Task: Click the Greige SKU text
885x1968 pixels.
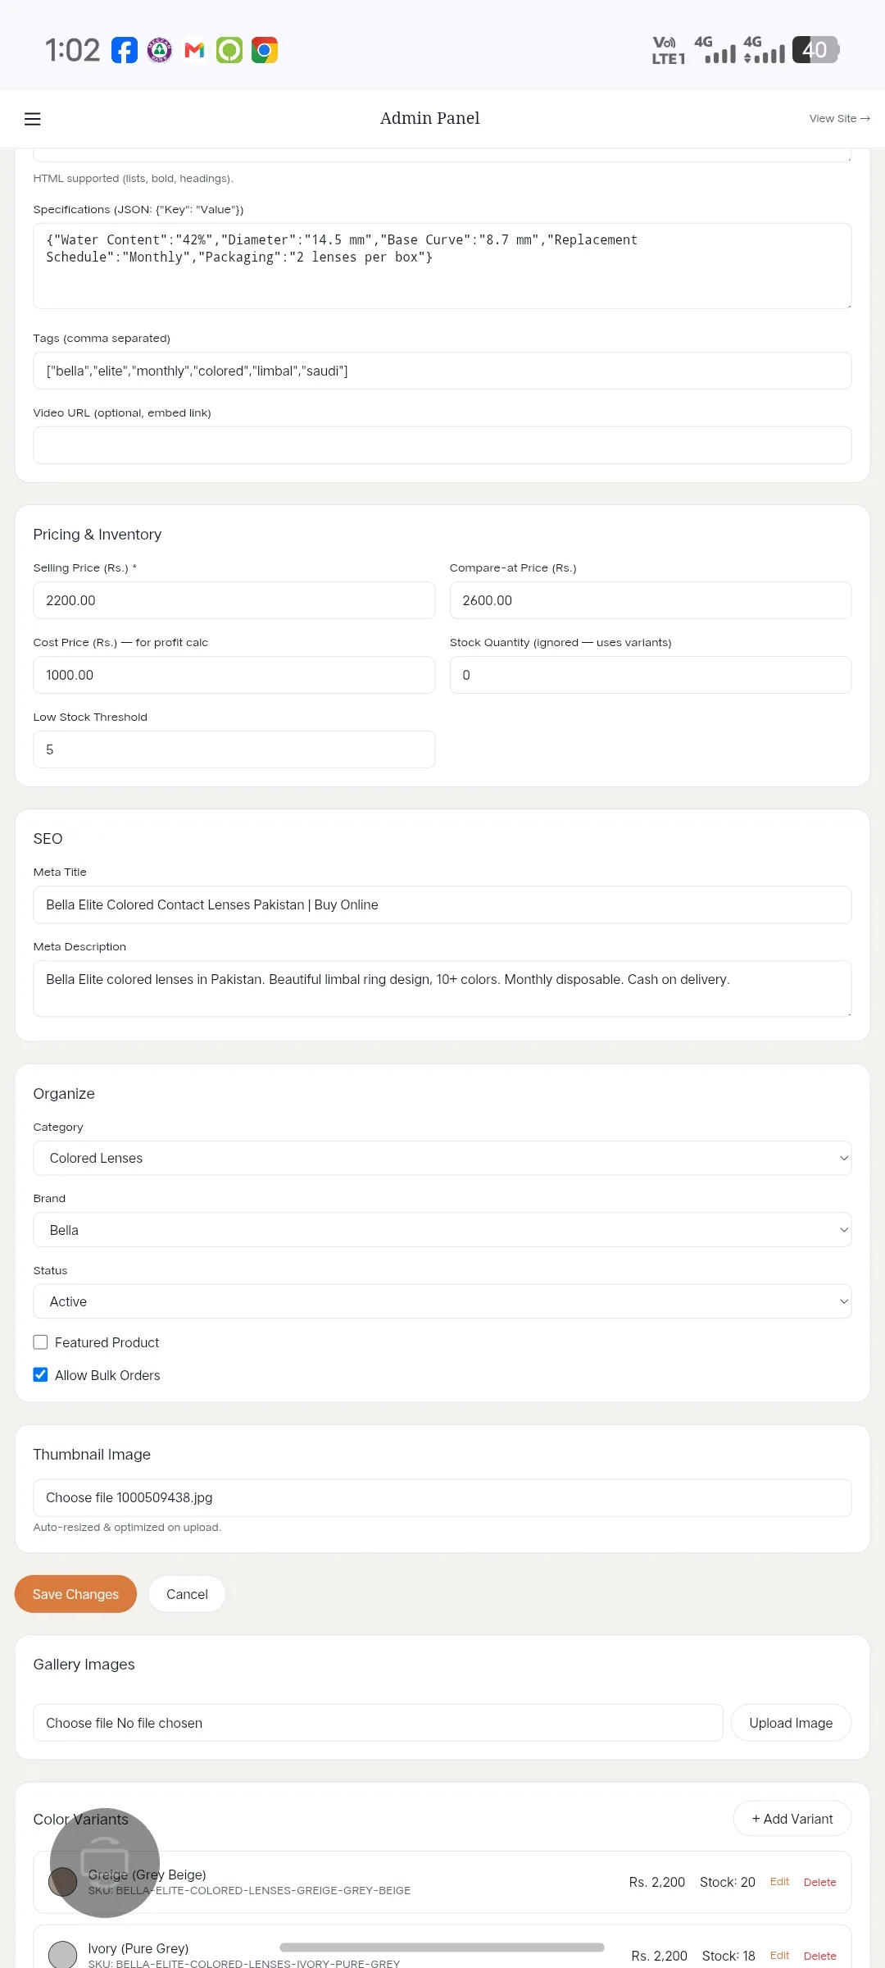Action: tap(249, 1891)
